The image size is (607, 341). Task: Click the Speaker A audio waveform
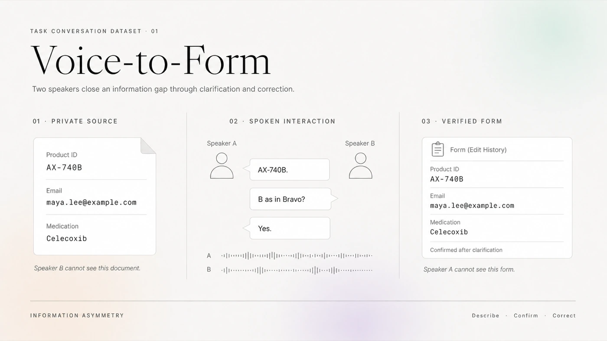point(297,256)
